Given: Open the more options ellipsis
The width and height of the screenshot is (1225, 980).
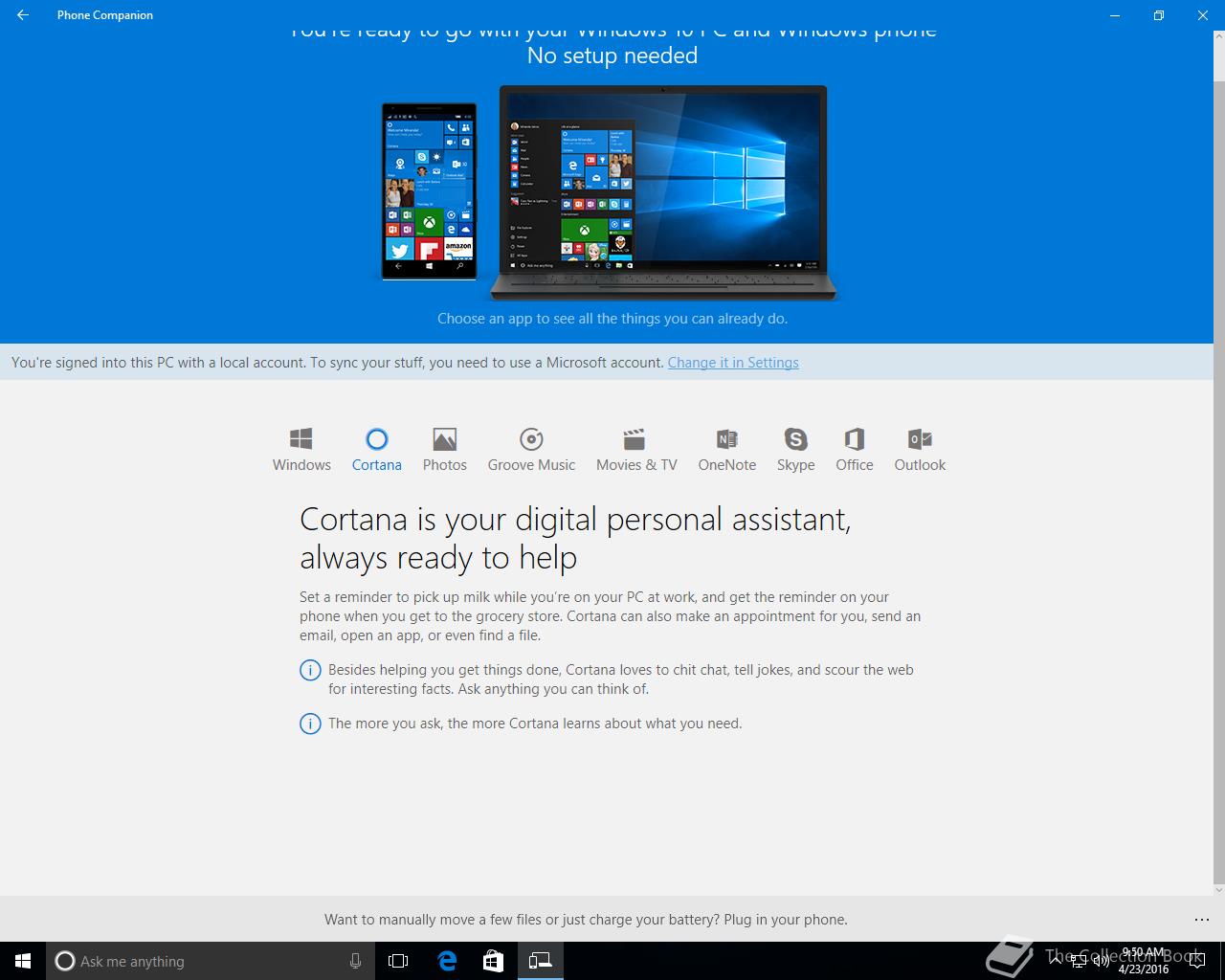Looking at the screenshot, I should 1202,920.
